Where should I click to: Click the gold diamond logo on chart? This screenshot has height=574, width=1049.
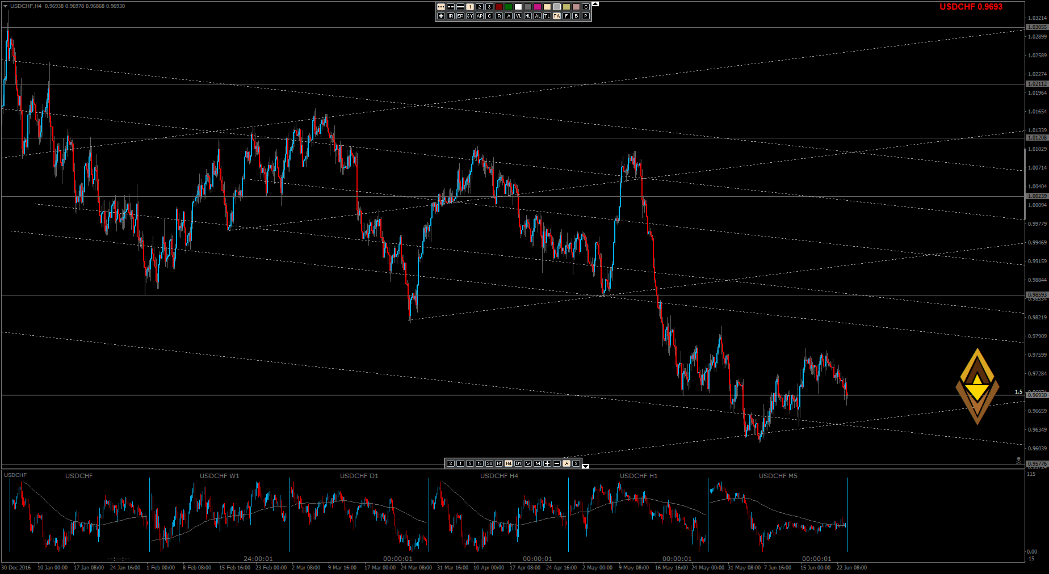point(977,386)
